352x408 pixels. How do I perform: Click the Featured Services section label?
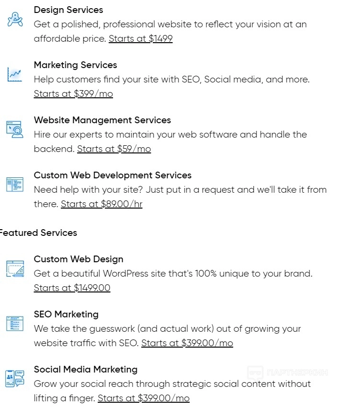(x=38, y=233)
